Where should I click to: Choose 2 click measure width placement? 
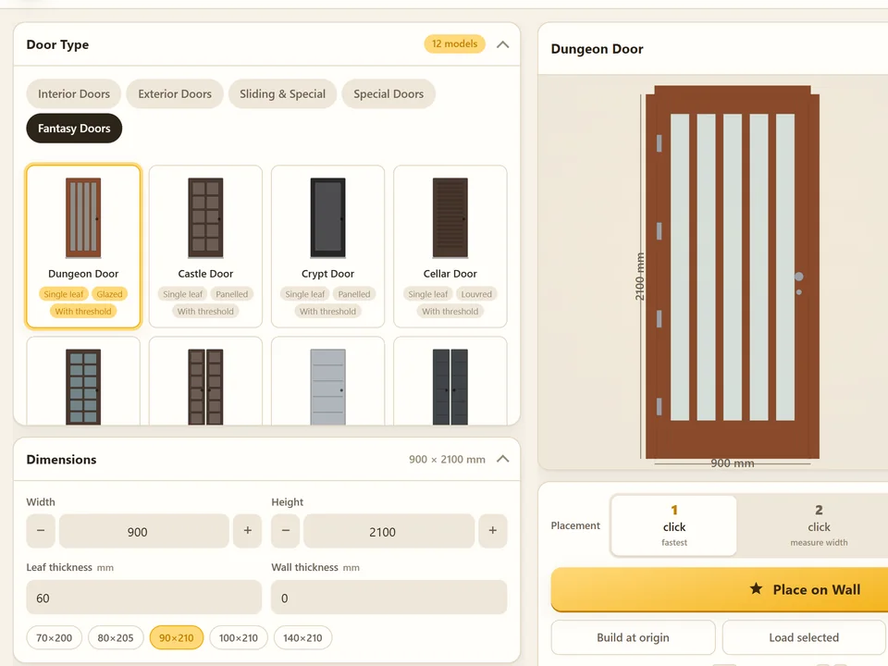point(819,525)
